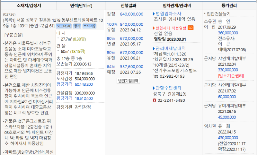Click the phone number 02-2241-5480

click(x=171, y=100)
